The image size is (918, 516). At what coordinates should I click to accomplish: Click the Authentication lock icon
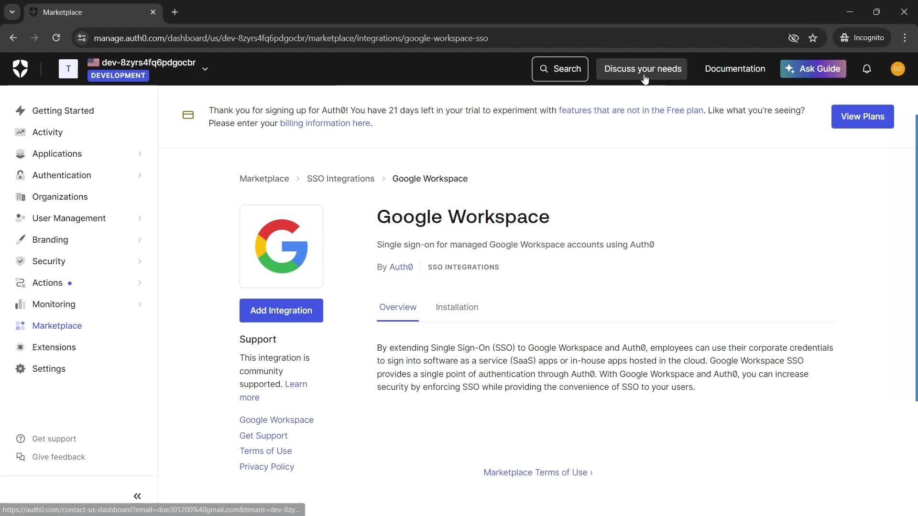[x=20, y=175]
